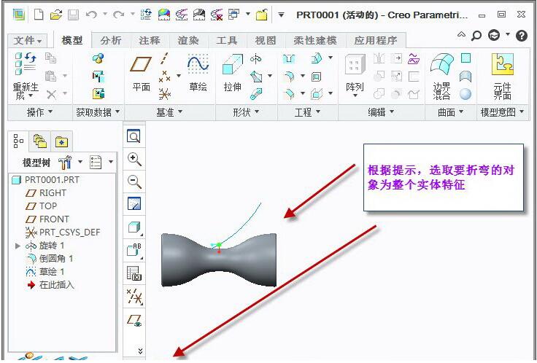Image resolution: width=537 pixels, height=363 pixels.
Task: Select the Revolve tool icon in Shapes
Action: [x=256, y=59]
